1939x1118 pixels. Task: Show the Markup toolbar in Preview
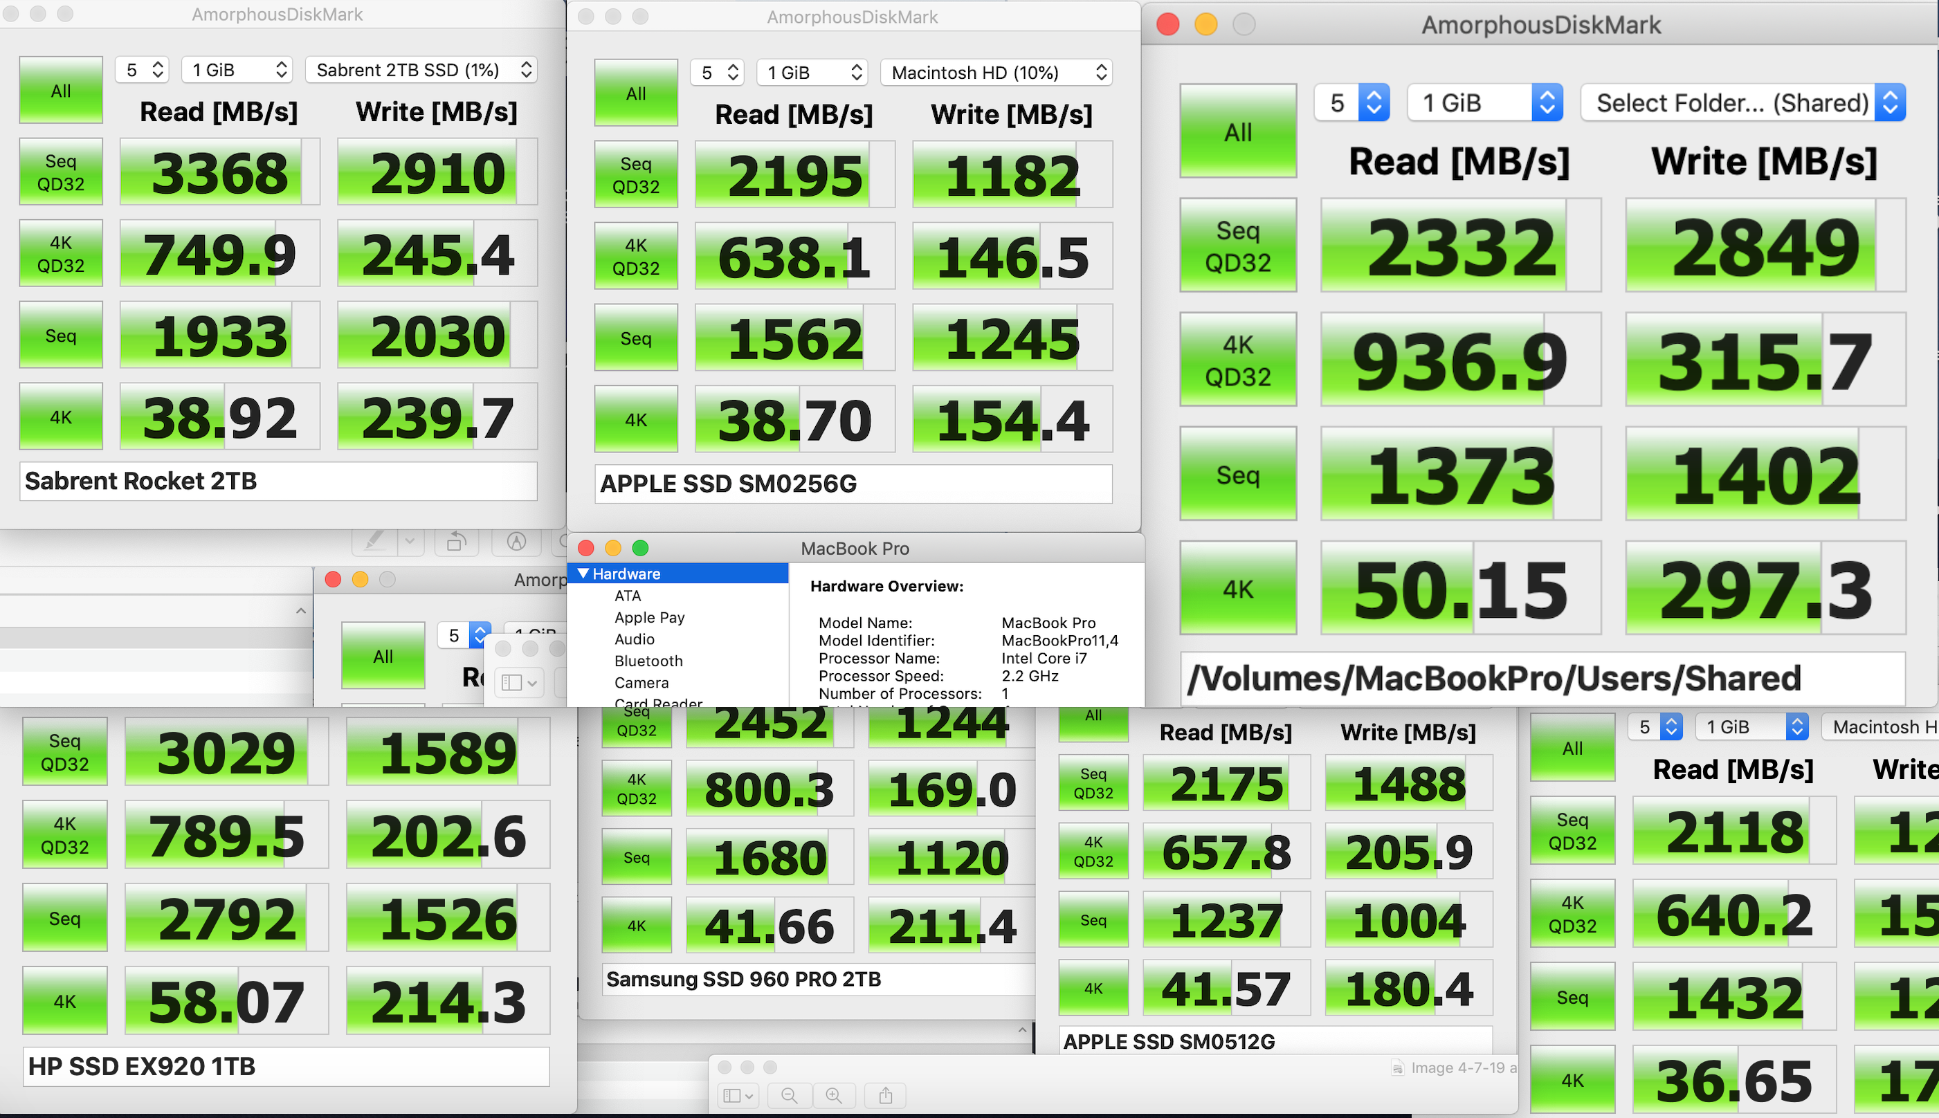pos(516,542)
